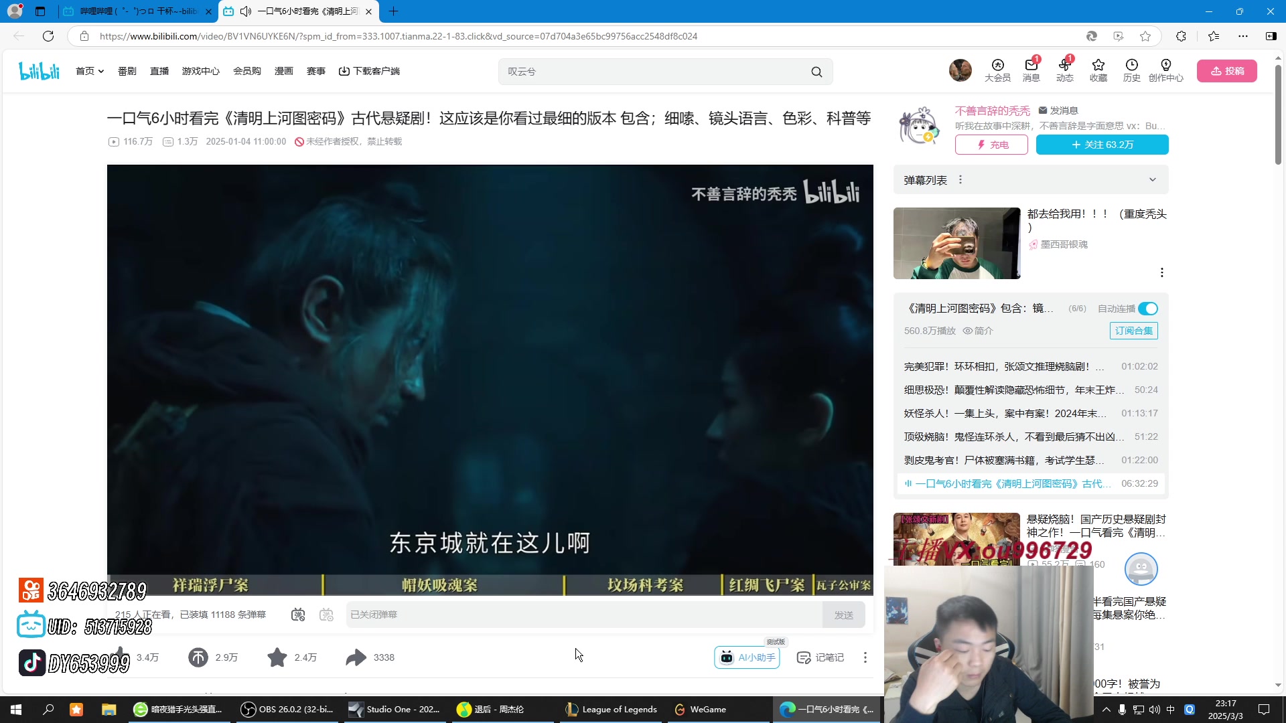
Task: Play episode 完美犯罪！环环相扣 in list
Action: tap(1031, 367)
